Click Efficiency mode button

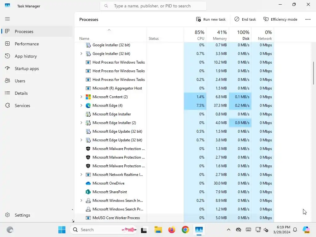click(x=280, y=19)
